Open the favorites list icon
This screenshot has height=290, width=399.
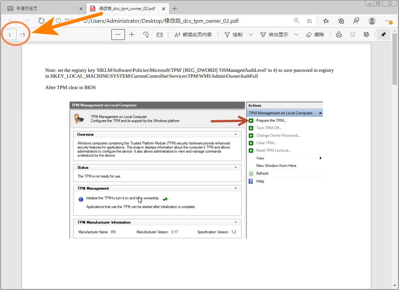[x=326, y=21]
